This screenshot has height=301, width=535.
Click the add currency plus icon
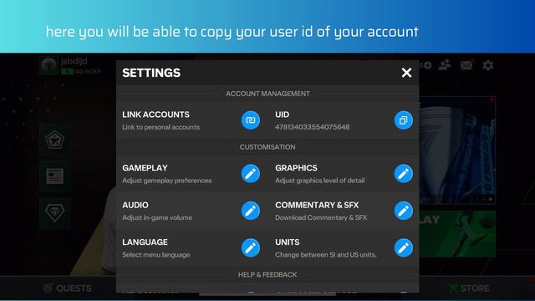pos(427,65)
